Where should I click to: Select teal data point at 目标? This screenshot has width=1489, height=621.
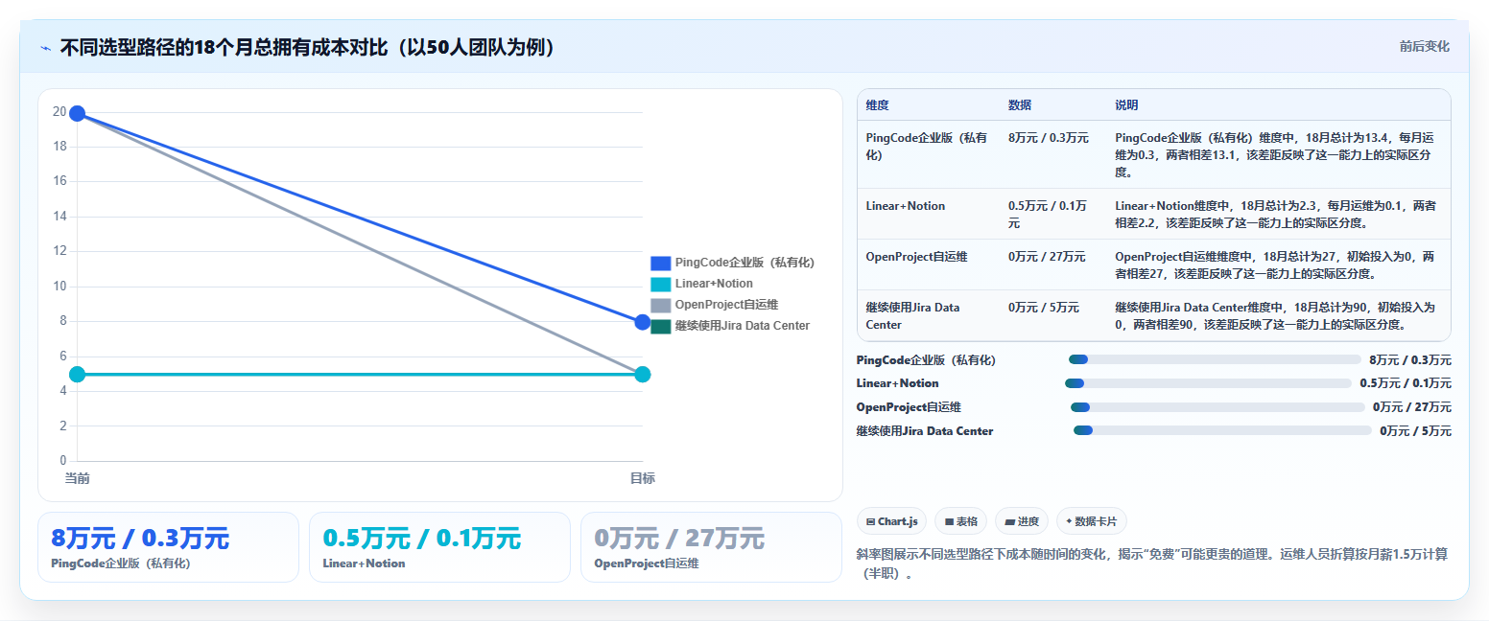click(643, 374)
